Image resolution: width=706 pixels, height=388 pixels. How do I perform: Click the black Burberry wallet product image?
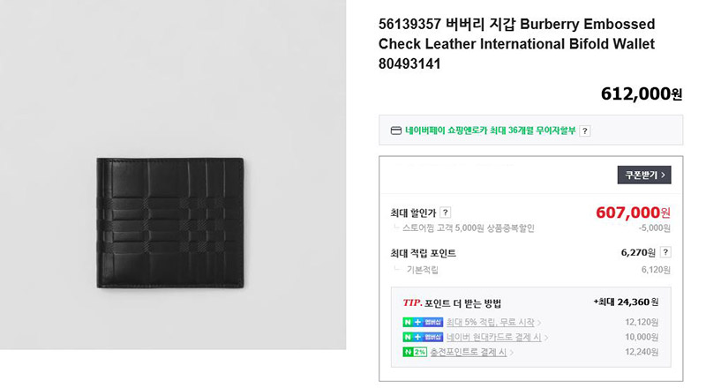click(x=170, y=223)
